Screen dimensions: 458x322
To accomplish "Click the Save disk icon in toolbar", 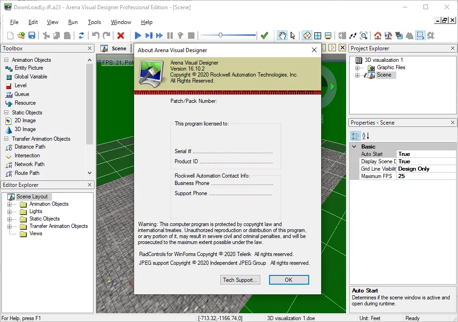I will coord(32,36).
